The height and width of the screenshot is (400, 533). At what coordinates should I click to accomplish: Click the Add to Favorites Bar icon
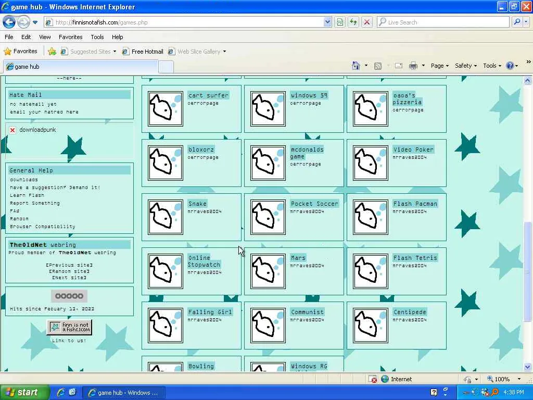click(52, 52)
